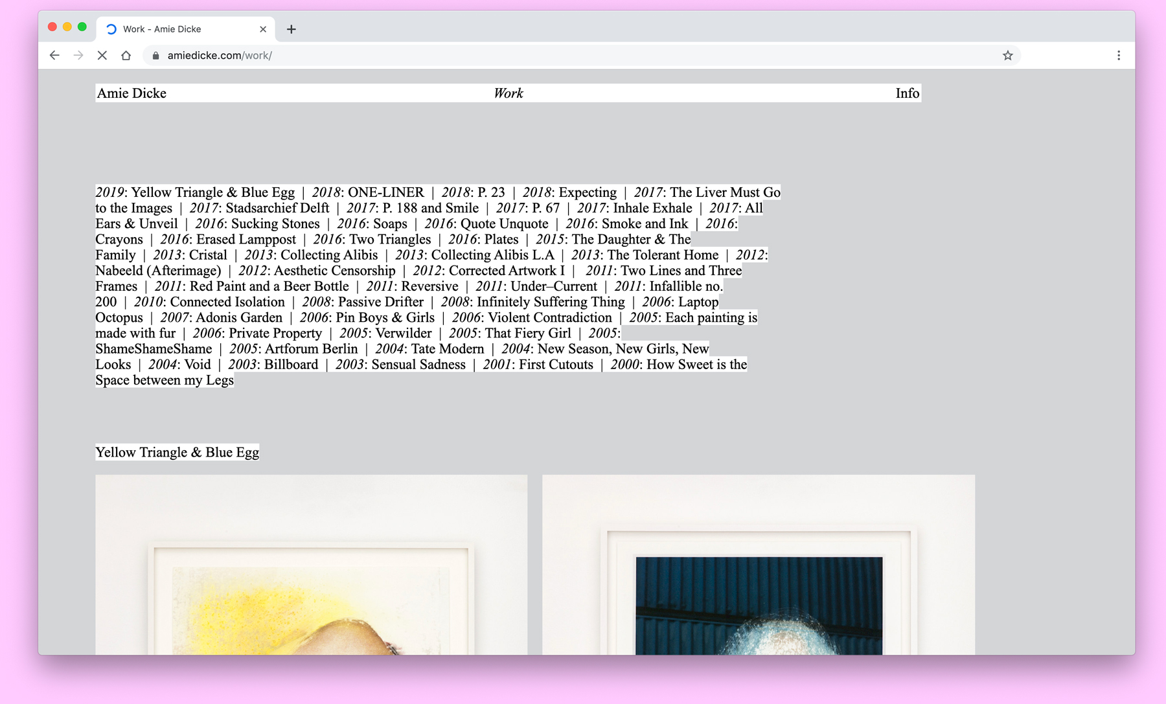This screenshot has height=704, width=1166.
Task: Open the Aesthetic Censorship link
Action: [334, 270]
